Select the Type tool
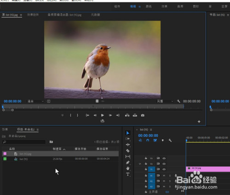230x195 pixels. 128,174
